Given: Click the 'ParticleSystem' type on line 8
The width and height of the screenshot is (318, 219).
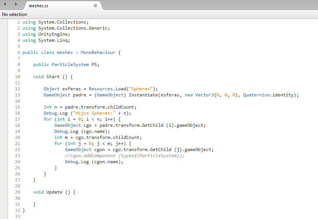Looking at the screenshot, I should point(70,65).
